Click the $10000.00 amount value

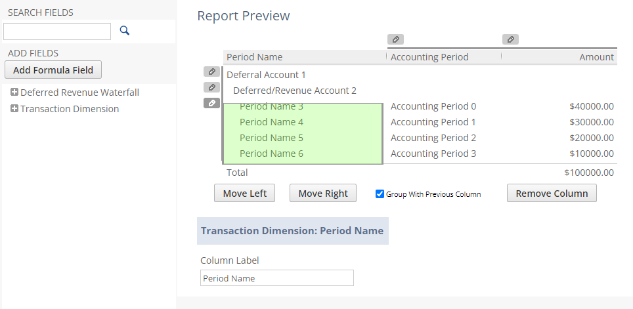tap(592, 154)
